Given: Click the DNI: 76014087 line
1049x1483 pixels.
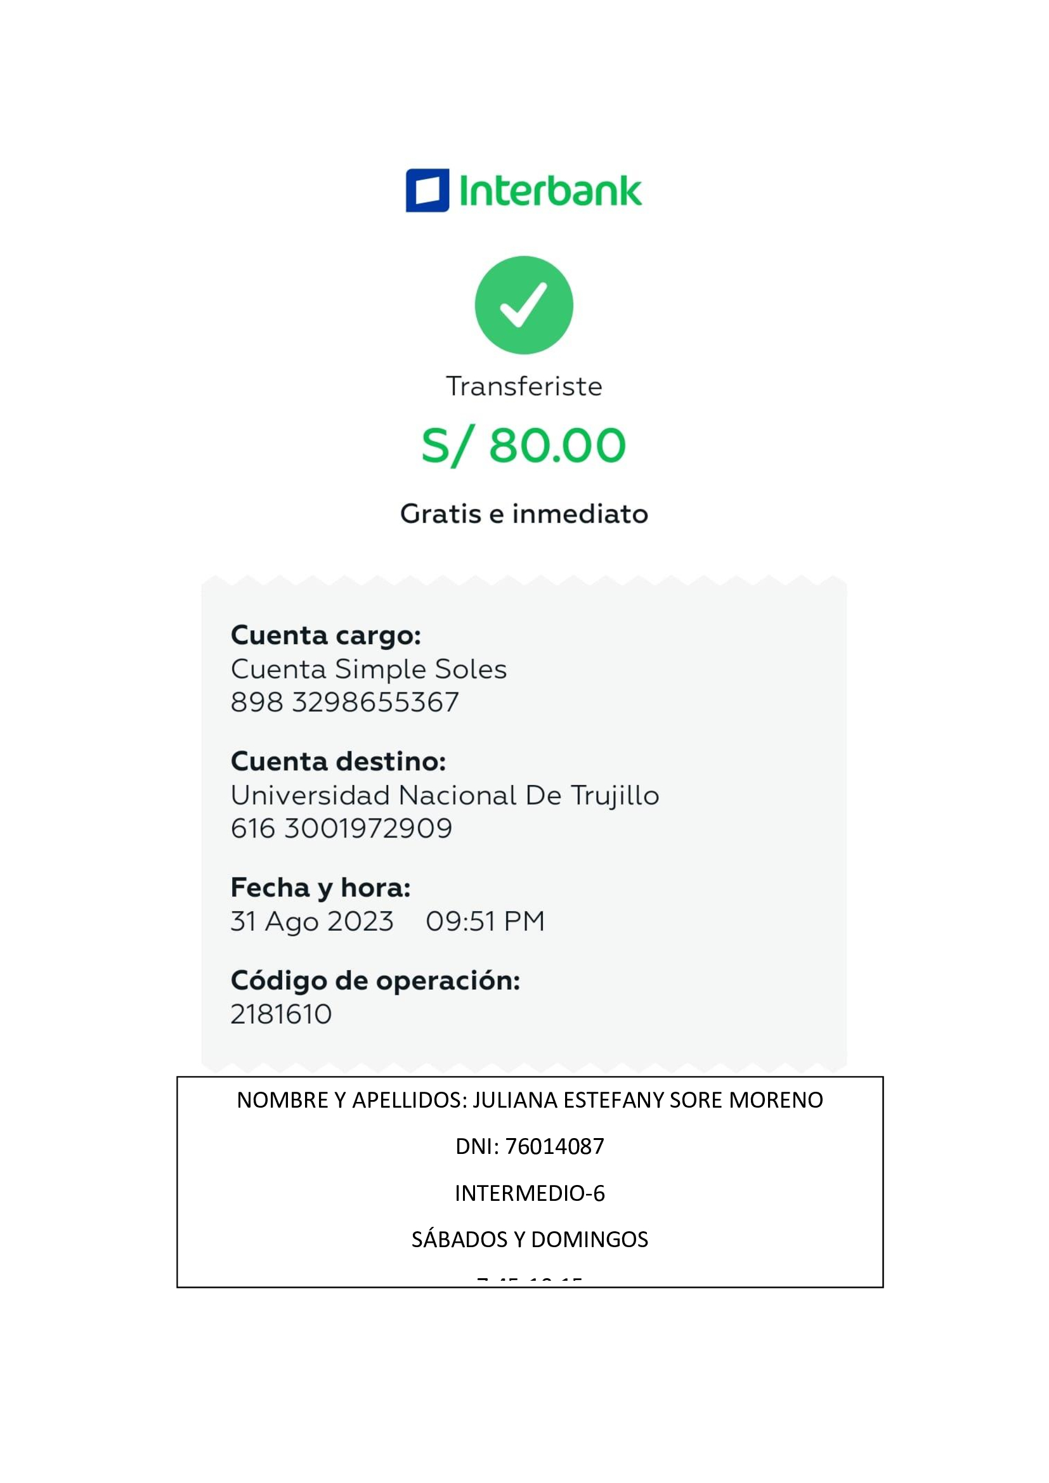Looking at the screenshot, I should [530, 1146].
